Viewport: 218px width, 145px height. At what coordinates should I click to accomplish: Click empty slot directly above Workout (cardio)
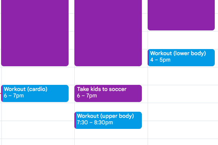click(x=35, y=76)
